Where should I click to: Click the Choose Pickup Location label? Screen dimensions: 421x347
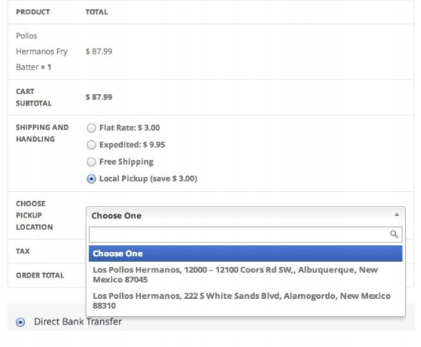[x=29, y=215]
